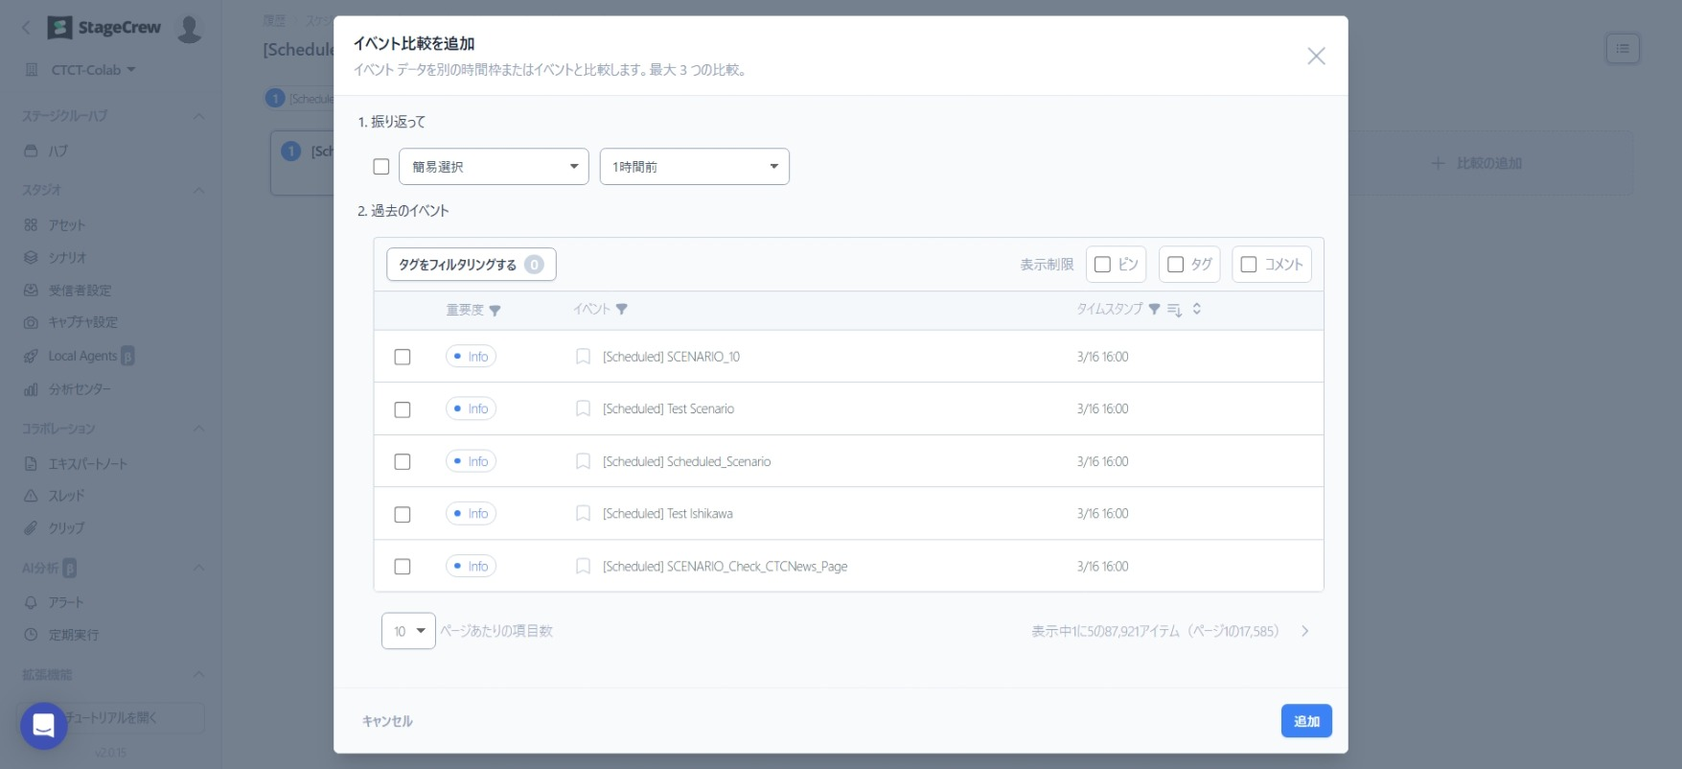Tick the 振り返って time range checkbox
The width and height of the screenshot is (1682, 769).
pos(381,167)
